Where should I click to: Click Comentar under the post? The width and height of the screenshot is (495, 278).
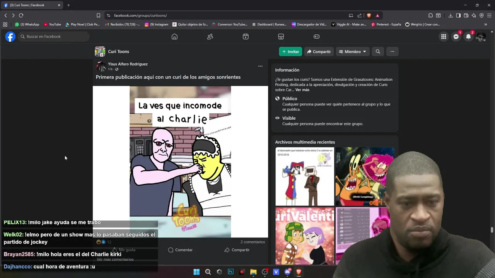180,250
